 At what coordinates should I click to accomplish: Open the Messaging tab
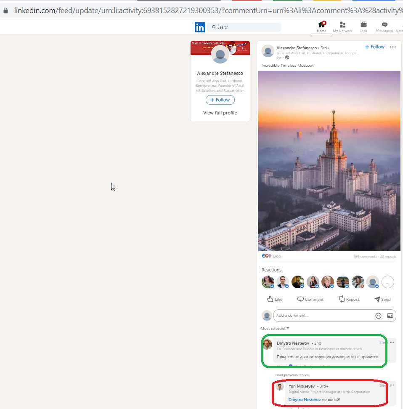click(384, 27)
